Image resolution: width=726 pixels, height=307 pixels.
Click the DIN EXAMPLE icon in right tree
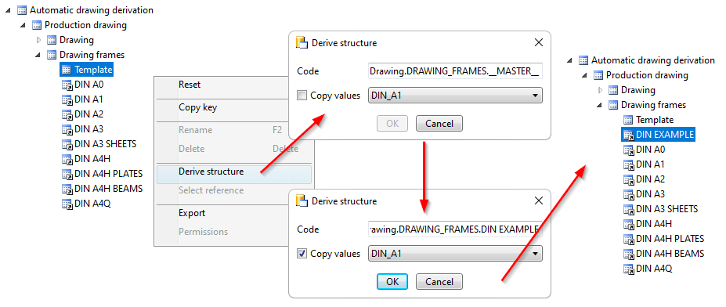[629, 135]
